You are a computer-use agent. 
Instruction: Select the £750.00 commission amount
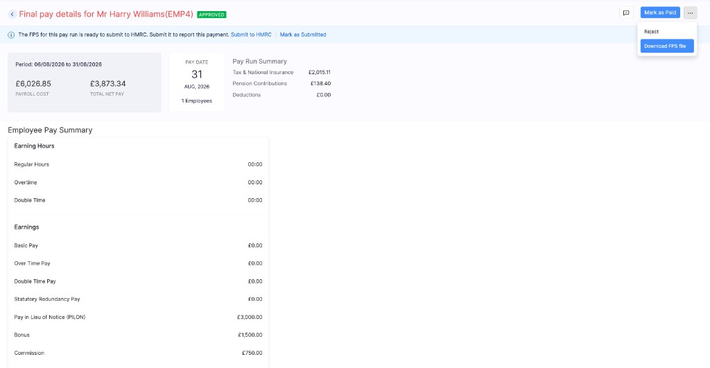[252, 353]
